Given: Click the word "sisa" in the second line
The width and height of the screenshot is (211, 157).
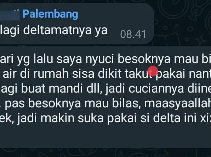Looking at the screenshot, I should pyautogui.click(x=83, y=74).
